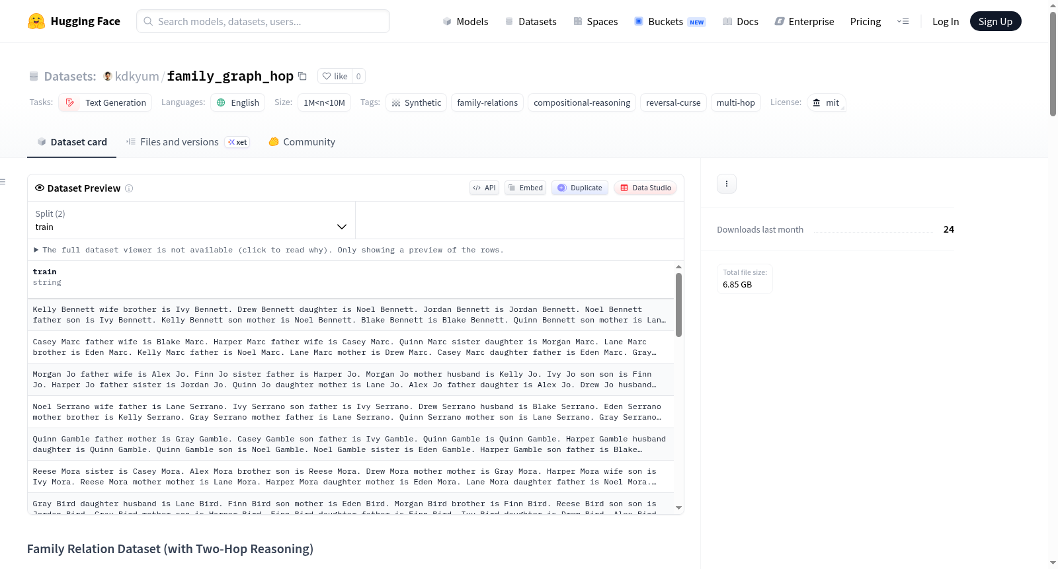Click the English language tag
Viewport: 1058px width, 569px height.
(x=238, y=102)
